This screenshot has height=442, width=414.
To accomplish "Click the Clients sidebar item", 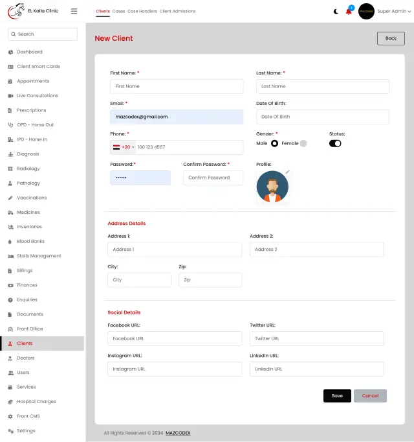I will (x=43, y=343).
